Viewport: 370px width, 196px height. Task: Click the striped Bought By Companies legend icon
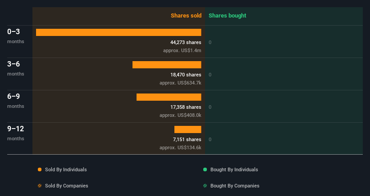[x=205, y=186]
